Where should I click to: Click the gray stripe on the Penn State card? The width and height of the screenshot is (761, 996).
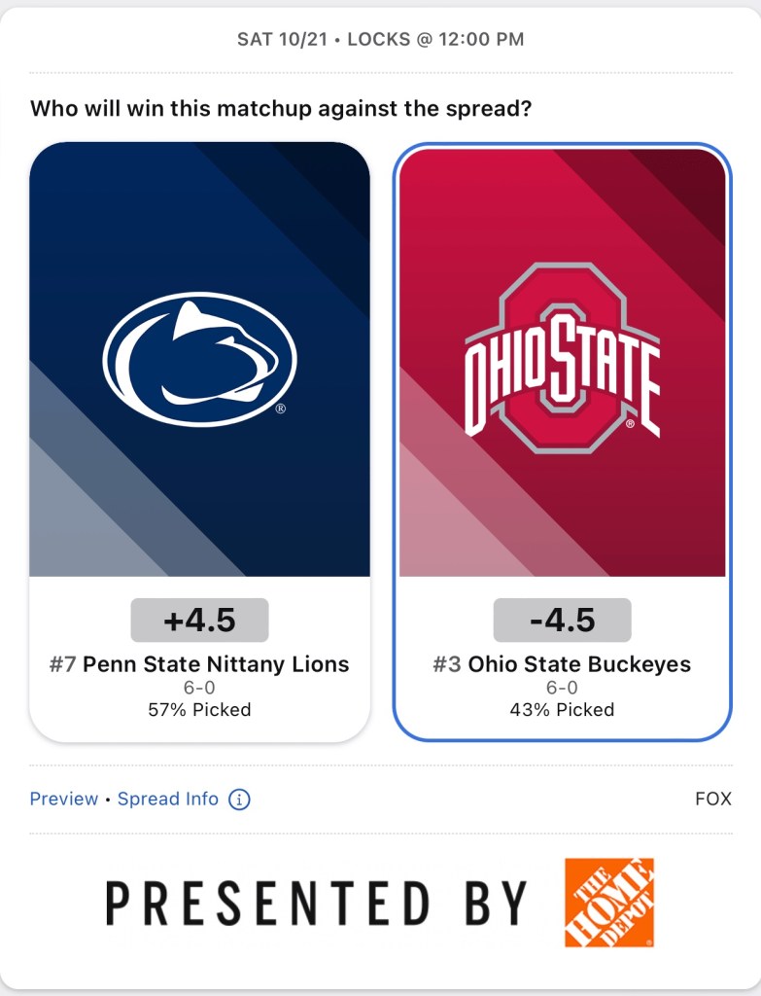tap(78, 525)
